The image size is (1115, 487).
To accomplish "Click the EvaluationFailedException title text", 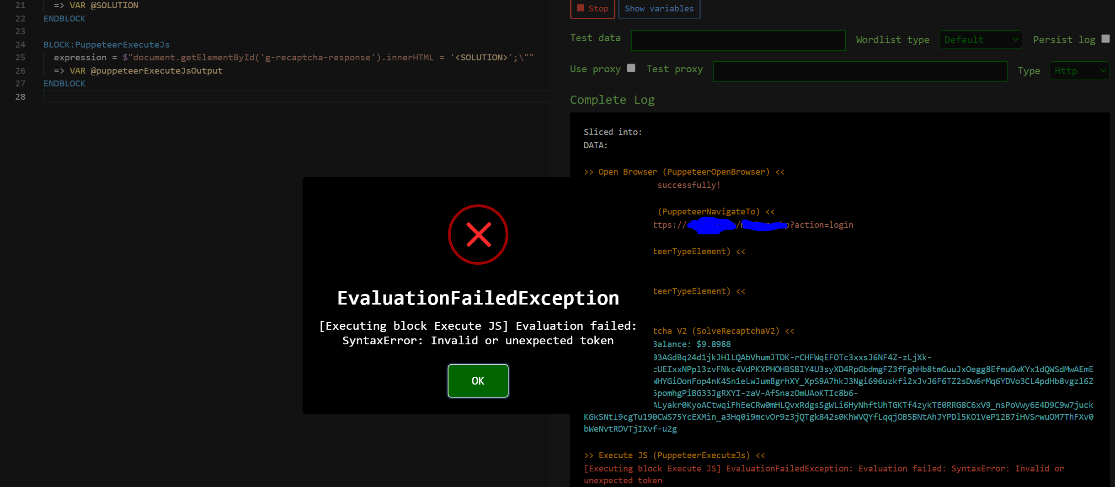I will (478, 298).
